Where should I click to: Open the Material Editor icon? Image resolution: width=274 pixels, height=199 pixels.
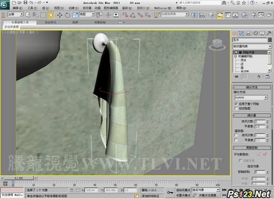(x=245, y=15)
